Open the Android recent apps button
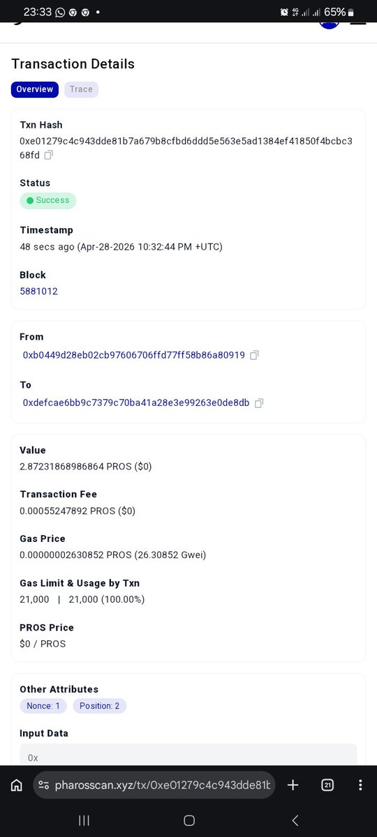Image resolution: width=377 pixels, height=837 pixels. (x=84, y=821)
